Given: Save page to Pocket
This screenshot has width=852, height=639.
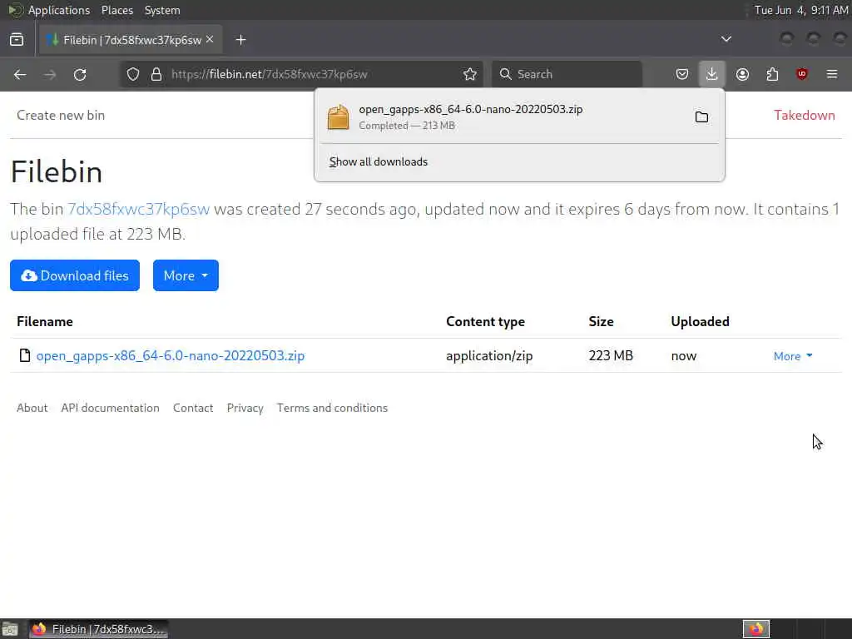Looking at the screenshot, I should click(x=682, y=74).
